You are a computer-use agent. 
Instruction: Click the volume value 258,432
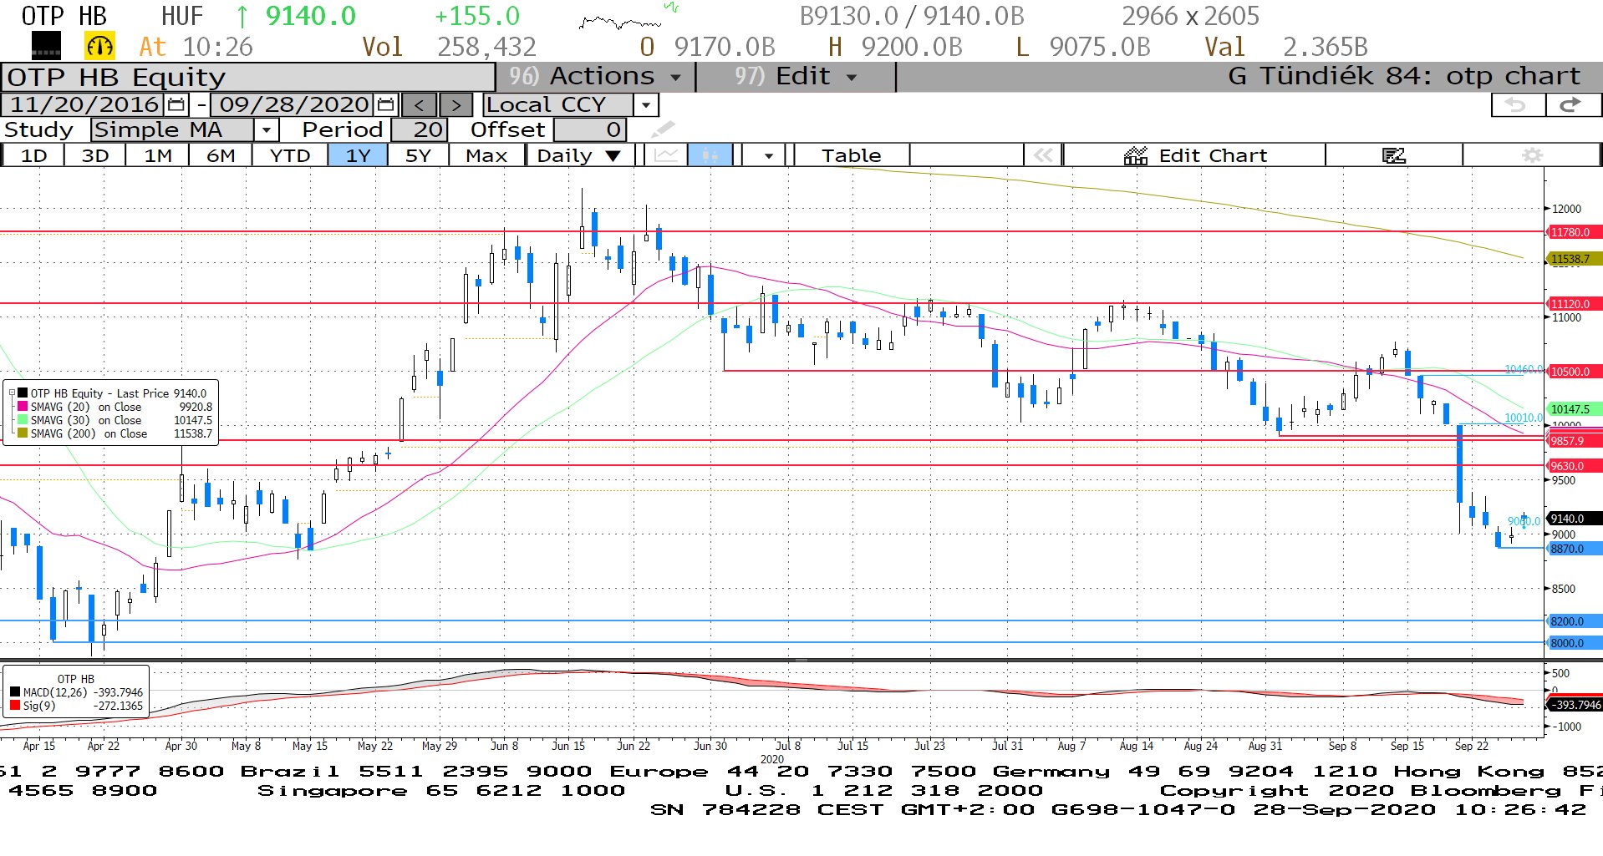[x=486, y=47]
